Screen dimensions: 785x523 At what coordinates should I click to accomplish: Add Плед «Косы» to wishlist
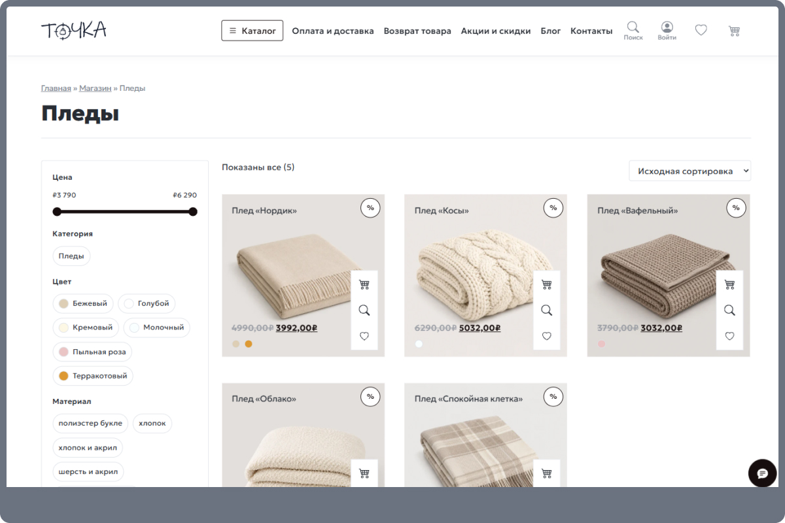pyautogui.click(x=547, y=336)
